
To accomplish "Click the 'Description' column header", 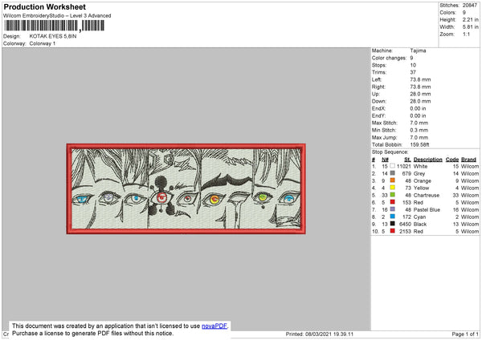I will (x=428, y=160).
